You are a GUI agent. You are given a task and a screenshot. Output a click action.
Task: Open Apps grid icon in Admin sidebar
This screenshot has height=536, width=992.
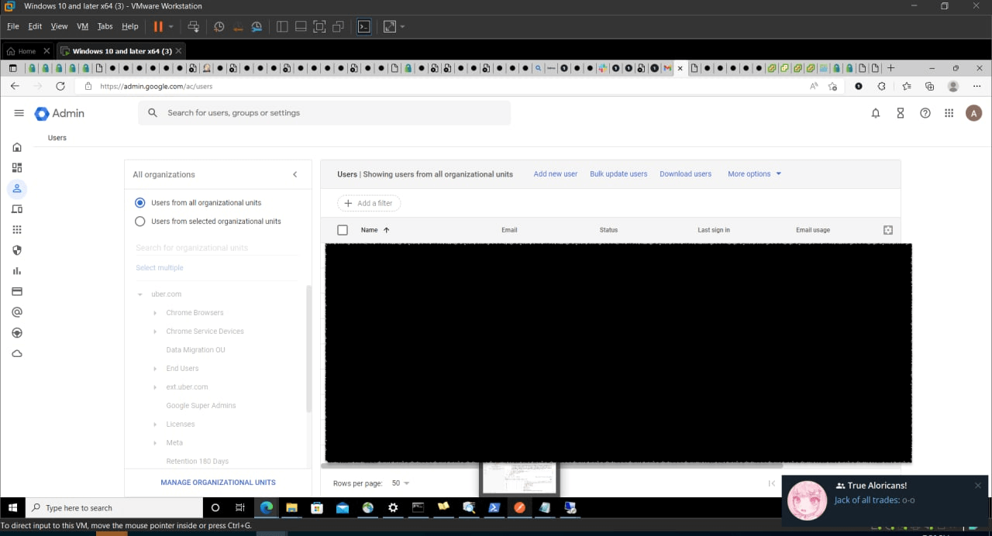tap(17, 229)
